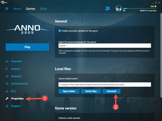
Task: Click the XP level progress bar
Action: [140, 8]
